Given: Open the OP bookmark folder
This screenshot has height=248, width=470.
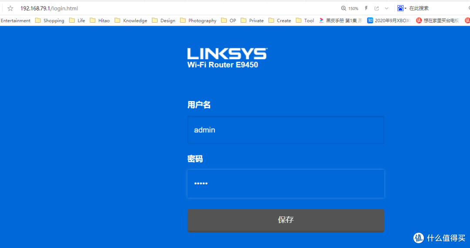Looking at the screenshot, I should click(x=228, y=20).
